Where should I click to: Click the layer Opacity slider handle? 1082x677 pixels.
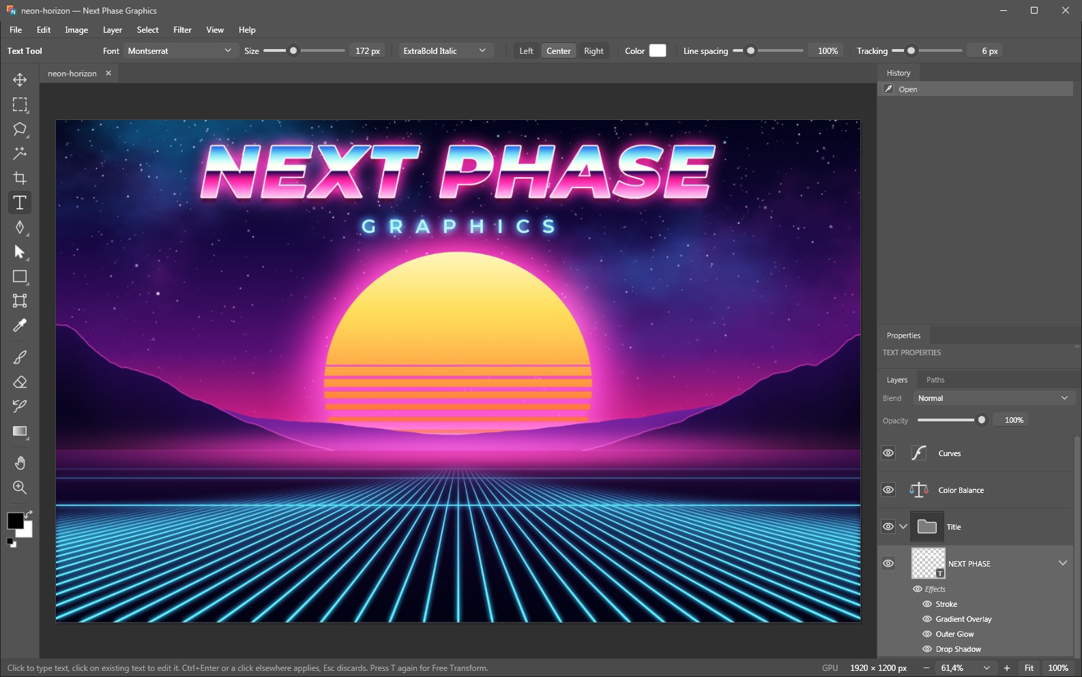coord(982,420)
